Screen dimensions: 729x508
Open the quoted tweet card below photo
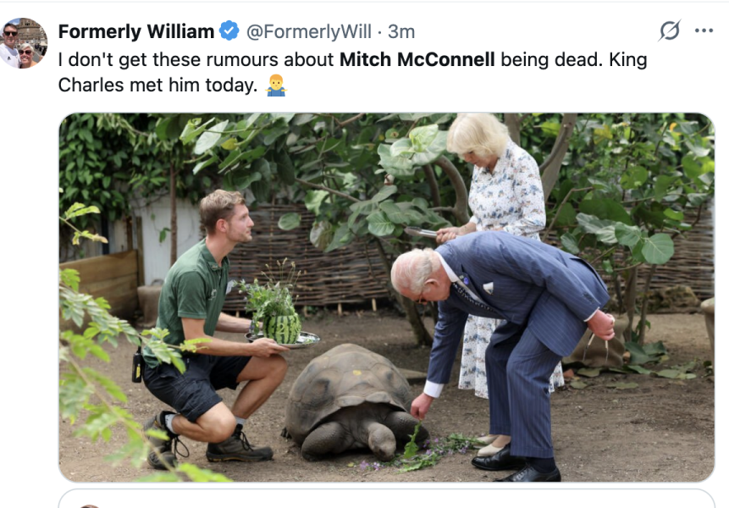click(386, 498)
